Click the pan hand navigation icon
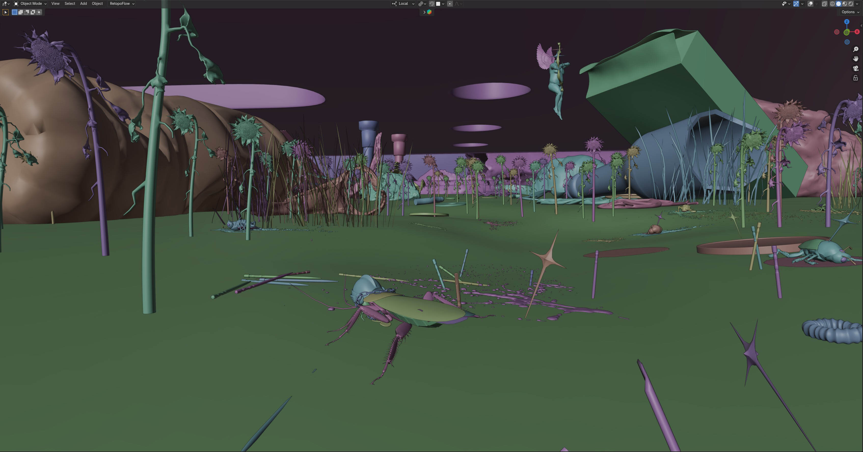This screenshot has width=863, height=452. [856, 59]
